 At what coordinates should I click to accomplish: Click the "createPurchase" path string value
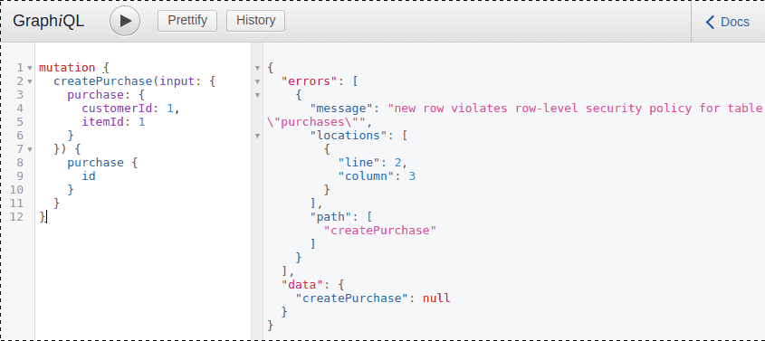[x=380, y=231]
